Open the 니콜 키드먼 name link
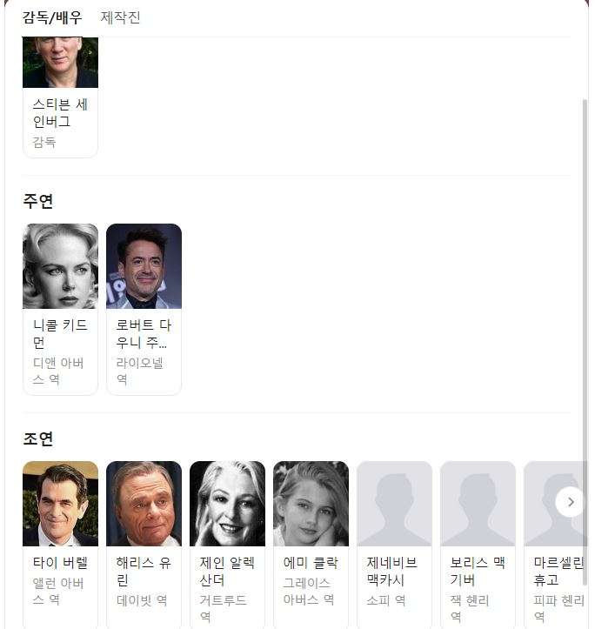The width and height of the screenshot is (595, 629). click(60, 333)
